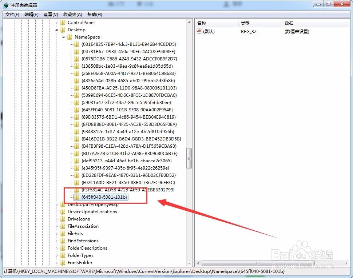The image size is (353, 278).
Task: Click folder icon of {5399E694-6CE5-4D6C-8FCE-1D8870FDCBA0}
Action: (77, 95)
